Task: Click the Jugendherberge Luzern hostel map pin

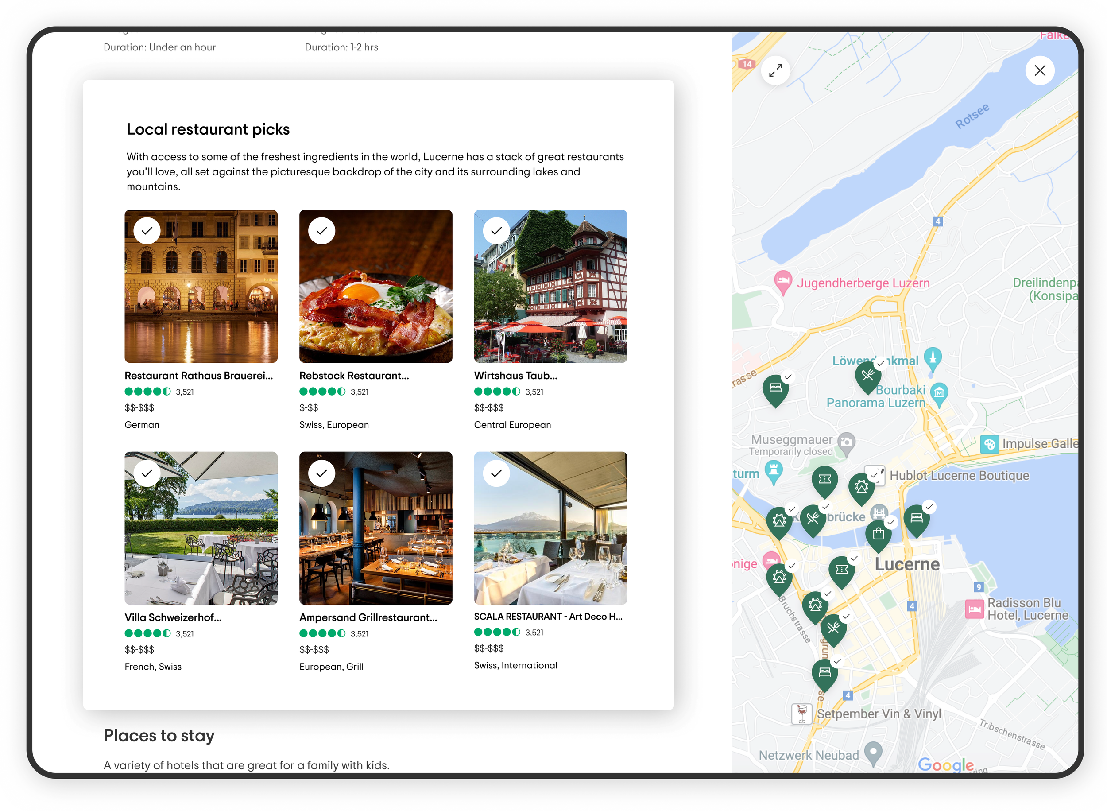Action: (783, 281)
